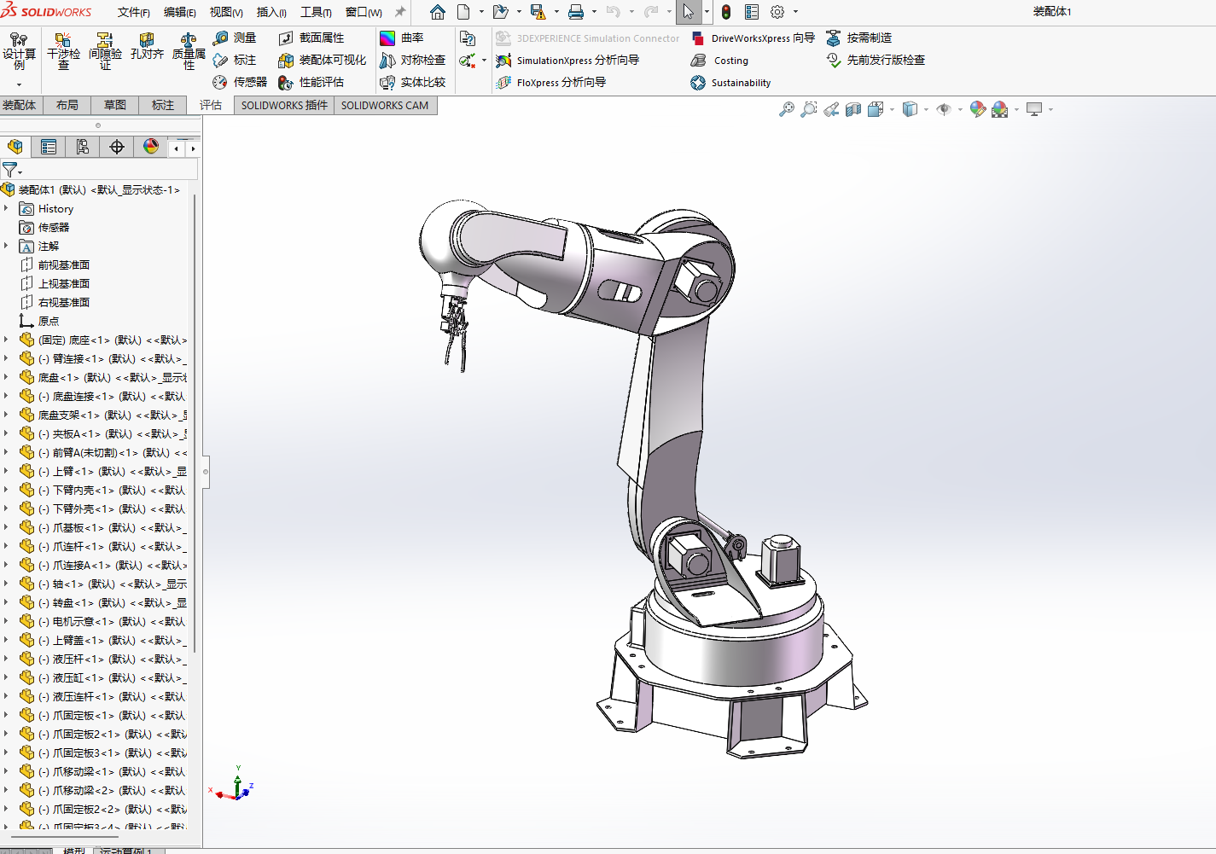Screen dimensions: 1216x854
Task: Open the ConfigurationManager tab
Action: pos(83,147)
